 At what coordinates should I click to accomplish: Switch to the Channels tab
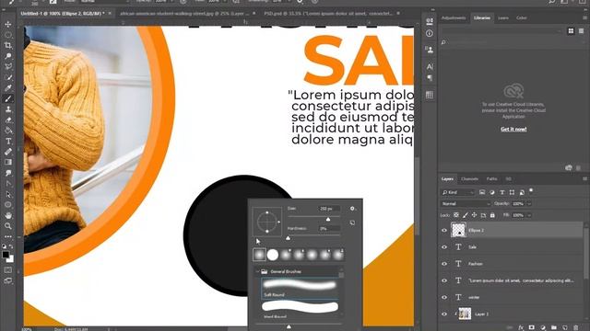[x=469, y=179]
